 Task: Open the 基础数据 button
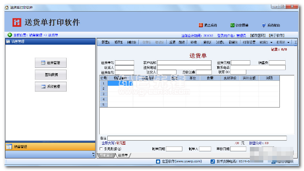point(51,75)
